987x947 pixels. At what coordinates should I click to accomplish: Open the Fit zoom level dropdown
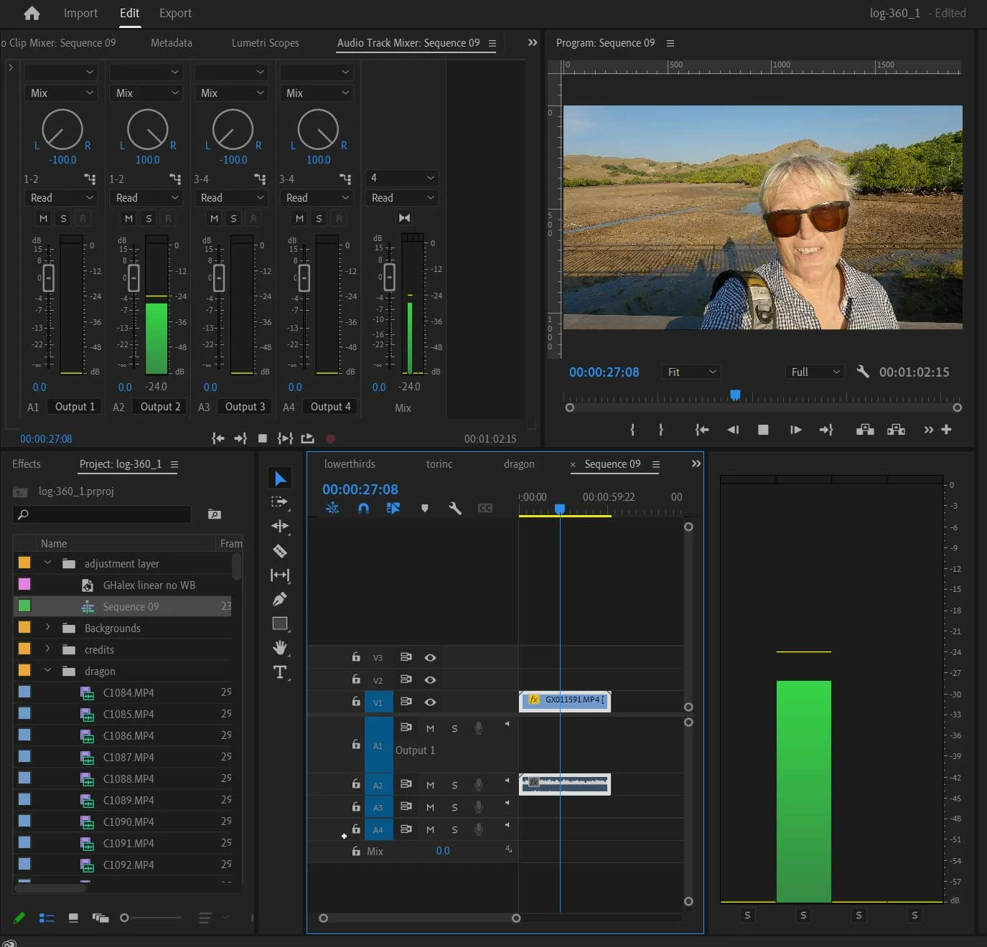click(x=691, y=372)
